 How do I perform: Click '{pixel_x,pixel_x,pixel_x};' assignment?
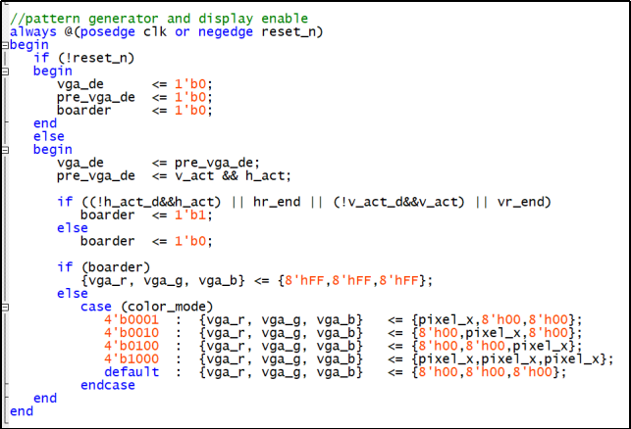point(512,358)
